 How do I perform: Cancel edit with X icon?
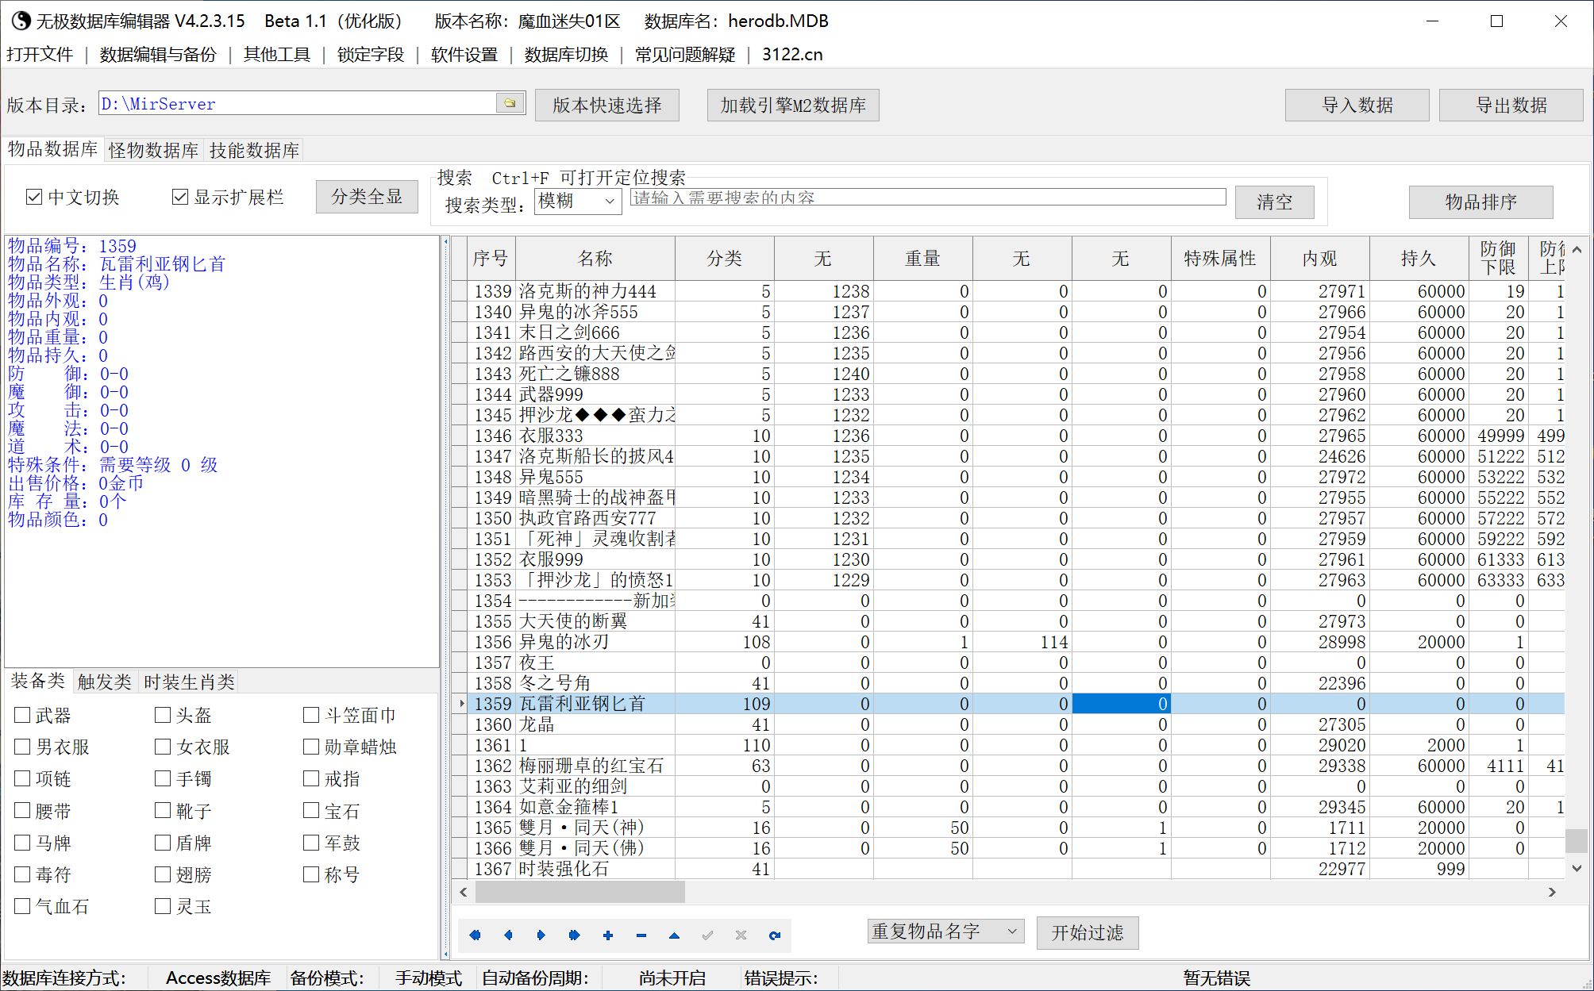click(741, 935)
